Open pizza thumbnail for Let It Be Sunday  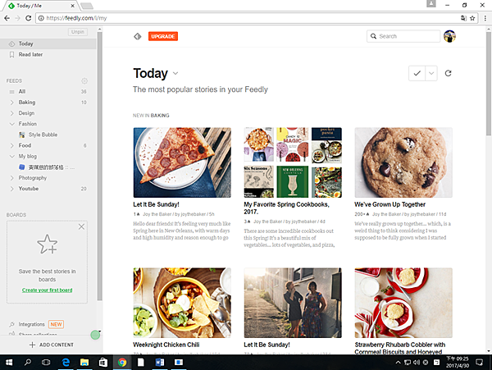[182, 162]
